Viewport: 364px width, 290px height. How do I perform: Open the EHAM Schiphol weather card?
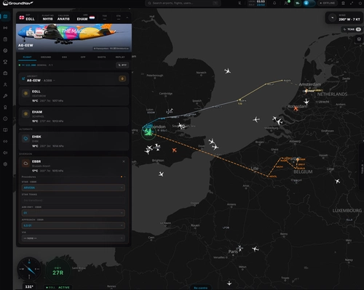pos(74,116)
